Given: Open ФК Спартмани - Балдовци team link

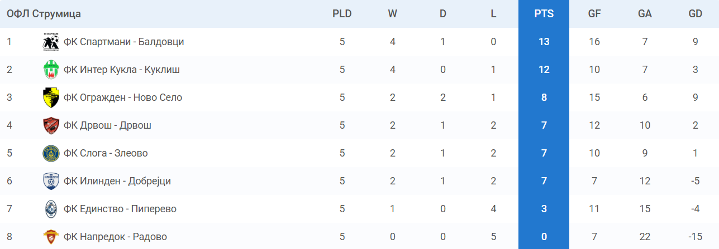Looking at the screenshot, I should pyautogui.click(x=123, y=42).
